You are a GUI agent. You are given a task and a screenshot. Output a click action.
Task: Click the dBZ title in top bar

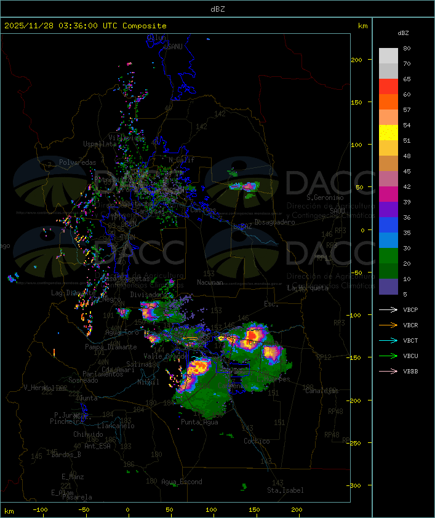pos(218,9)
